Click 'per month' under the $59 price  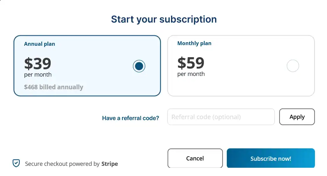[x=191, y=74]
